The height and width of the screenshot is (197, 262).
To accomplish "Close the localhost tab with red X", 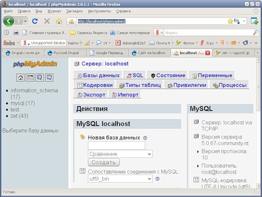I will 208,53.
